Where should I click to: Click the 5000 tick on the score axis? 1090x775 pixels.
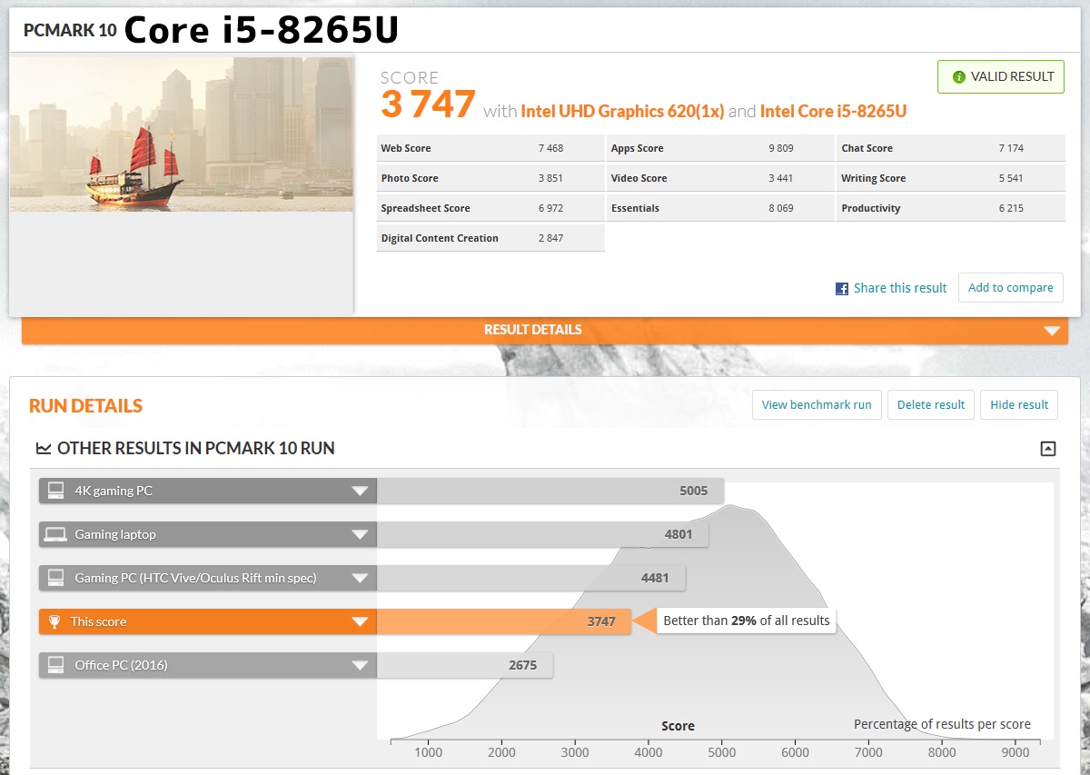tap(721, 752)
